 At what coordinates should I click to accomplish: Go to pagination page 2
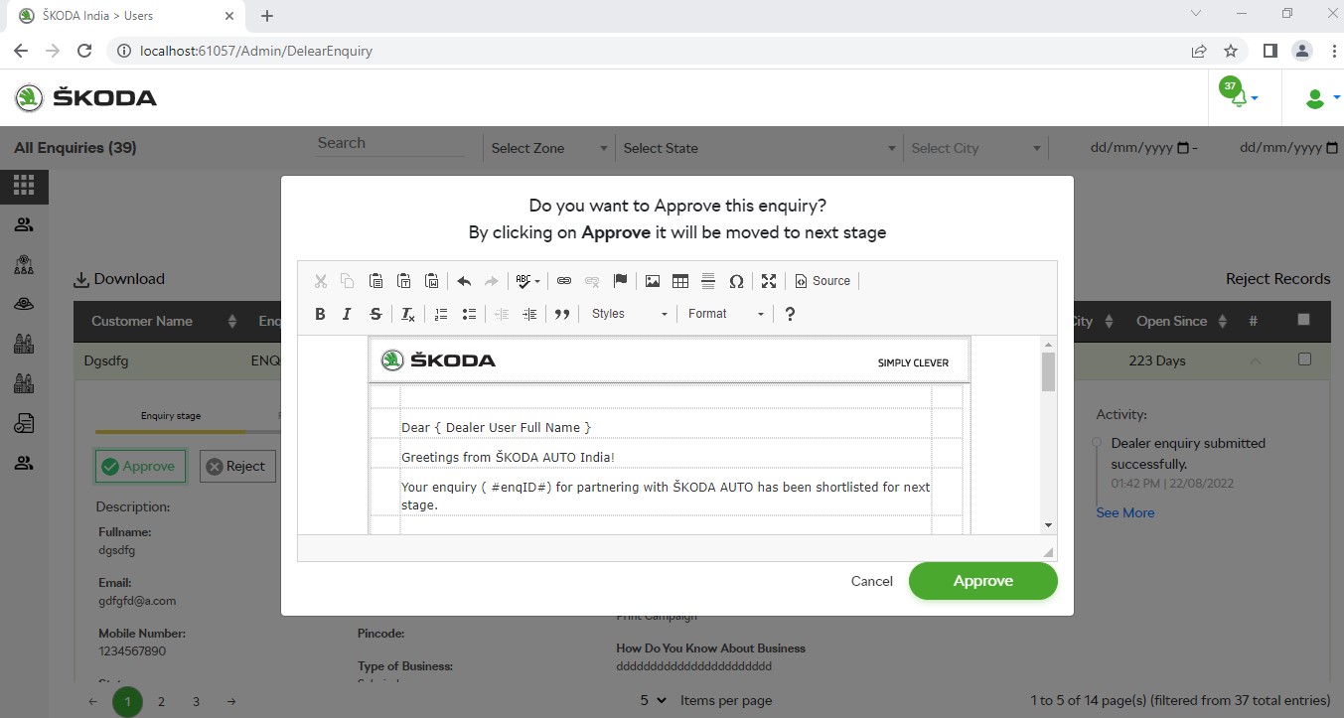(161, 701)
